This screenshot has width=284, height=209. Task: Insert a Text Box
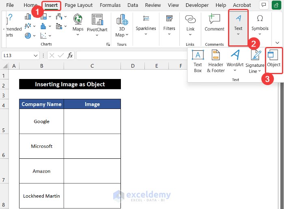coord(198,61)
